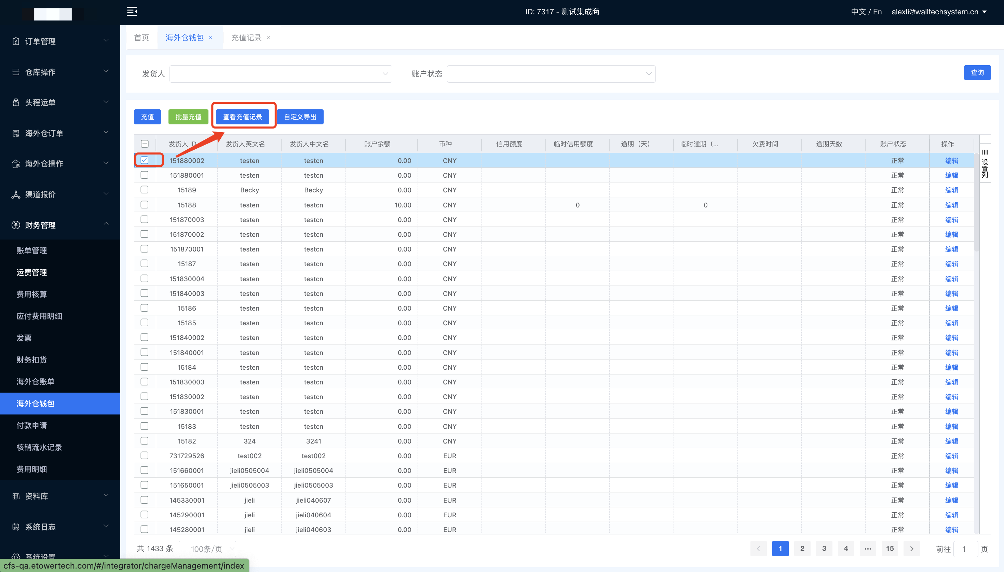Image resolution: width=1004 pixels, height=572 pixels.
Task: Click the 系统日志 sidebar icon
Action: [x=16, y=527]
